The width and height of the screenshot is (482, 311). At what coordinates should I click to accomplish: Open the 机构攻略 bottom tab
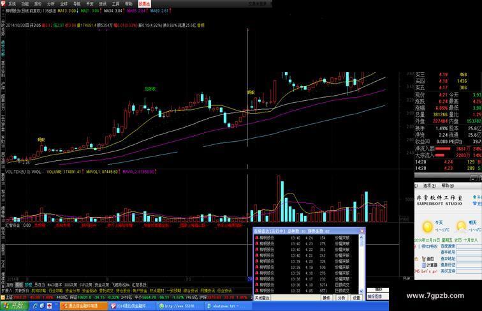(39, 291)
